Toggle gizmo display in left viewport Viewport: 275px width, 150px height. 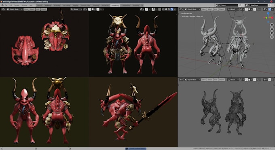click(146, 9)
